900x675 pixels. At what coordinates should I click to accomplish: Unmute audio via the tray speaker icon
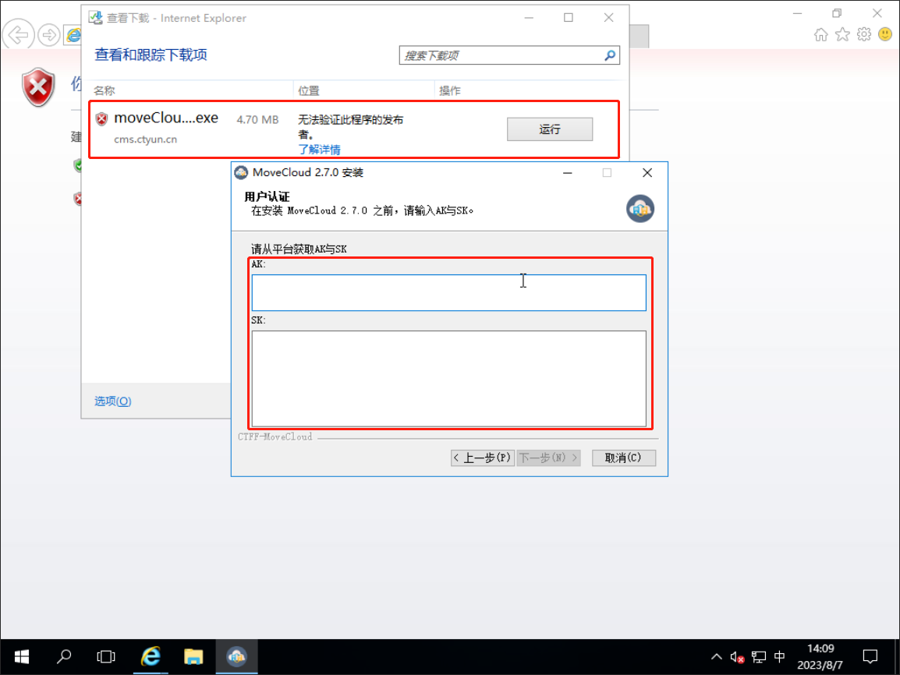(x=736, y=657)
